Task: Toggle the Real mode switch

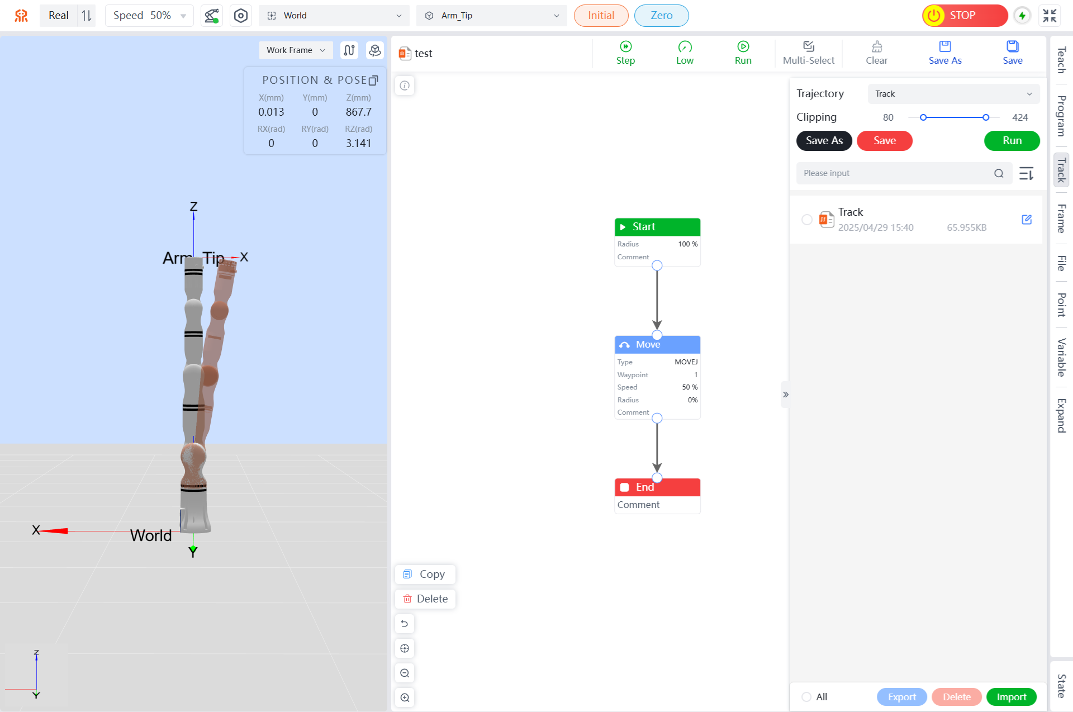Action: point(86,16)
